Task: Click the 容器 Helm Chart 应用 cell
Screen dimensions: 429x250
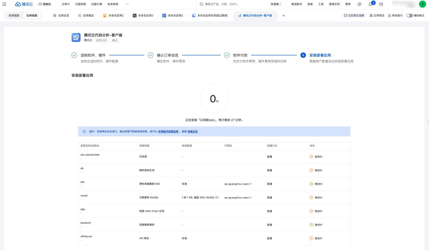Action: coord(151,211)
